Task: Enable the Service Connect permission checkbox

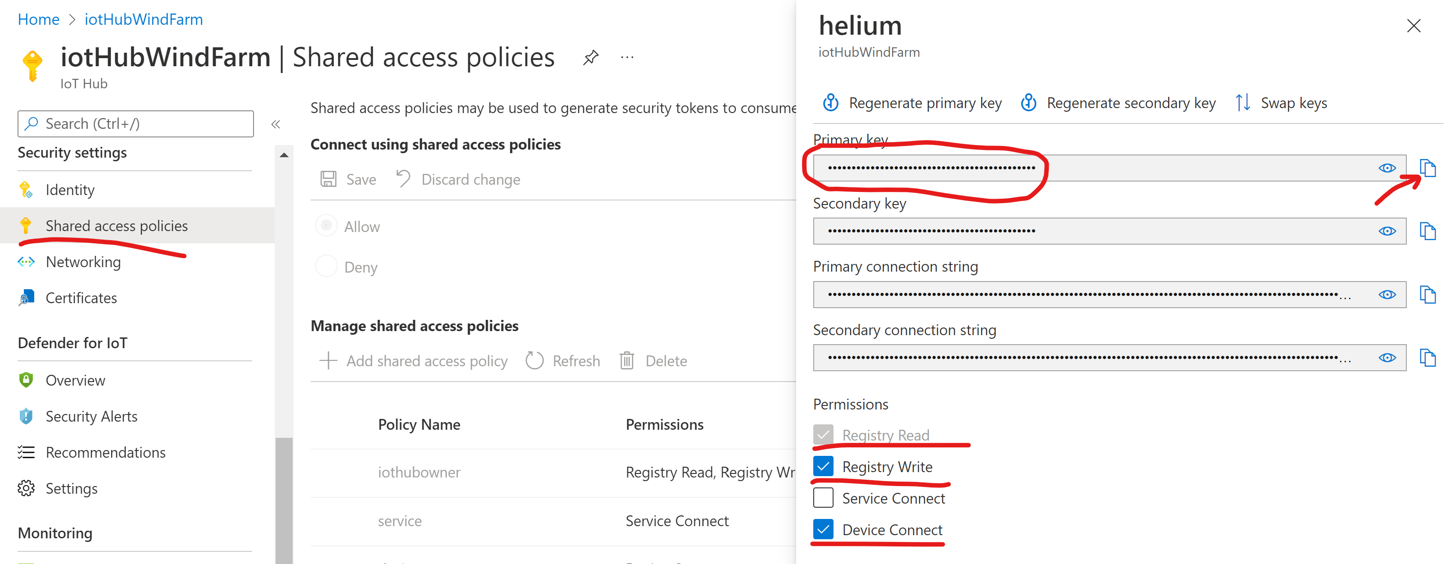Action: tap(823, 498)
